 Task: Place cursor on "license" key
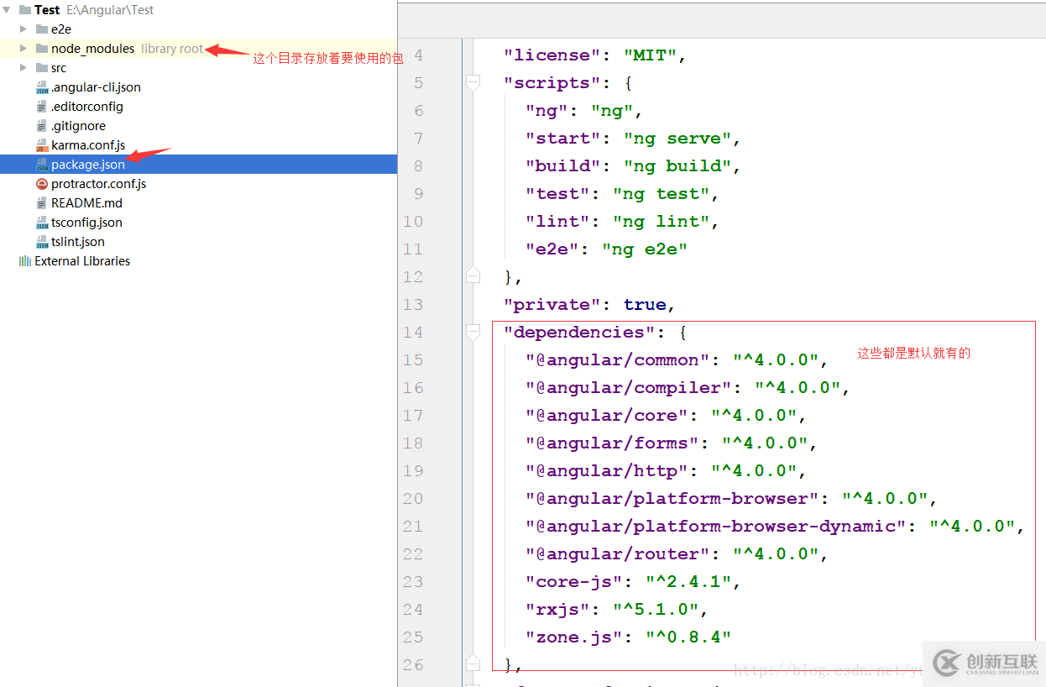pos(552,55)
